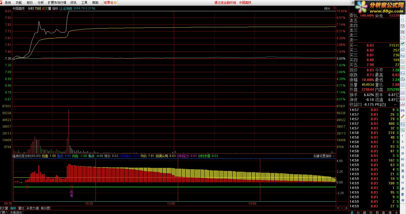Select 多 multi-period option in sidebar
Screen dimensions: 406x214
tap(403, 189)
